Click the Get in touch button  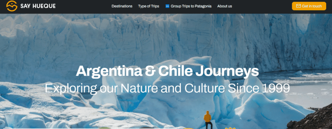pyautogui.click(x=309, y=6)
